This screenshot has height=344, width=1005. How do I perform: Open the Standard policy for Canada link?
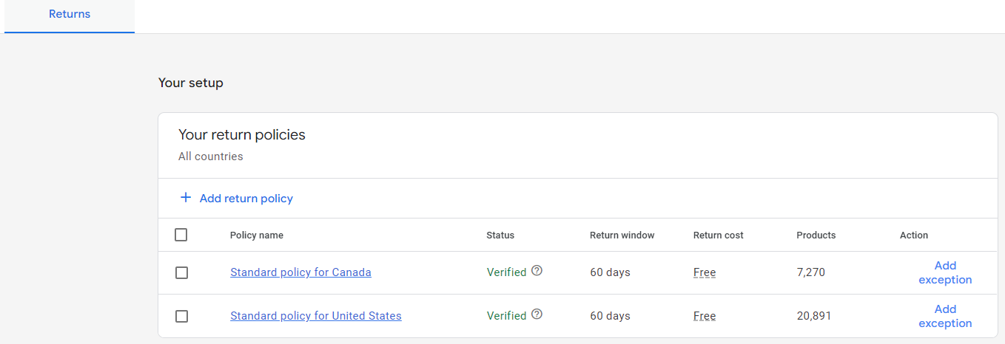click(300, 272)
